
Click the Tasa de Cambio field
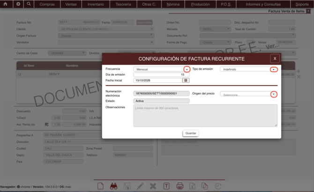click(x=282, y=29)
